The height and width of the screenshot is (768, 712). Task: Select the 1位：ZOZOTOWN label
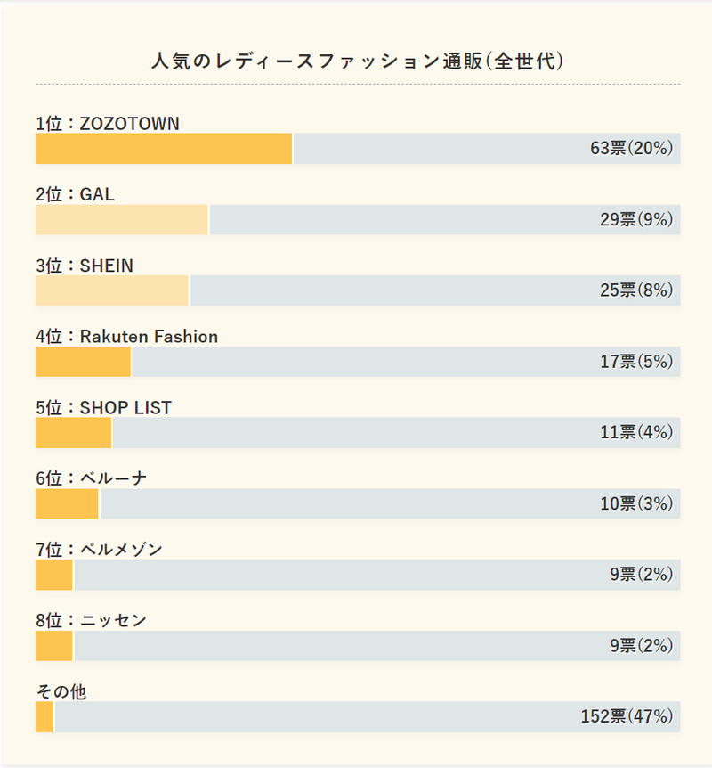[108, 124]
